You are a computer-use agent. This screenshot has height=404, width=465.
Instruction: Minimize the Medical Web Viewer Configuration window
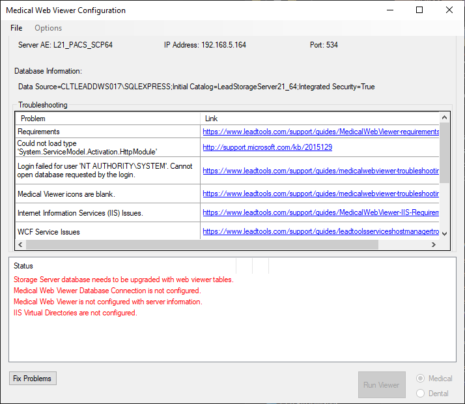389,10
